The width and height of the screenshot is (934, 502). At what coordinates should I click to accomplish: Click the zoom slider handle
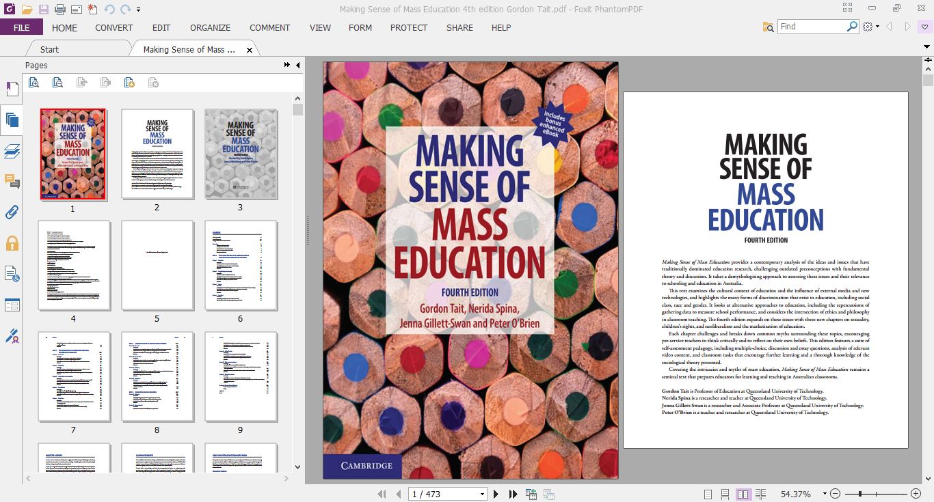(860, 494)
